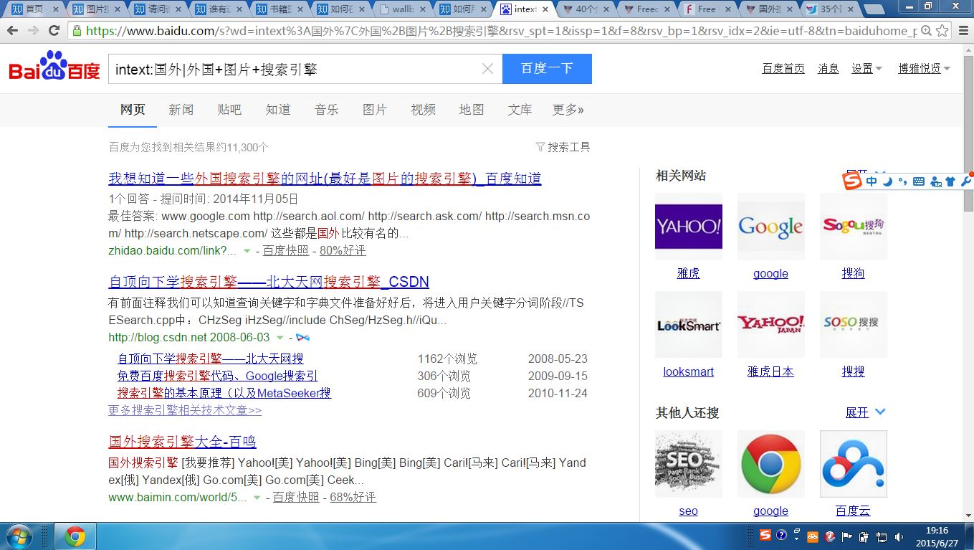
Task: Click the 百度云 cloud icon image
Action: point(853,464)
